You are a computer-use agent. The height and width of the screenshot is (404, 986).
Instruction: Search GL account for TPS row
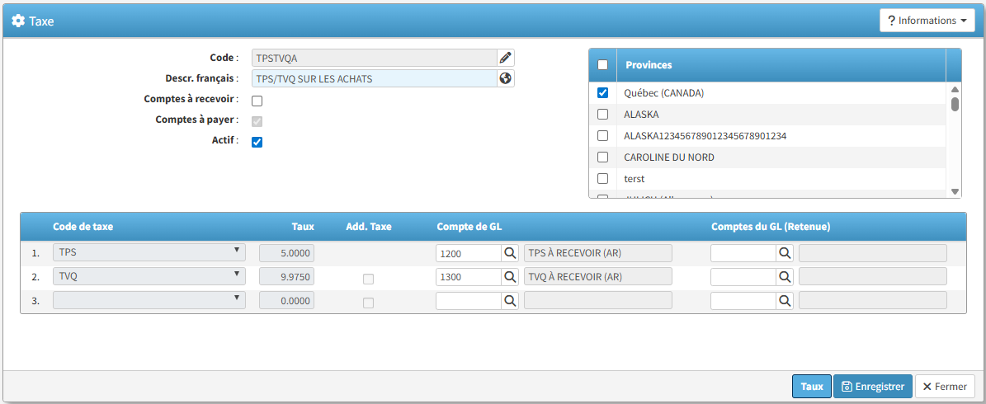coord(510,253)
